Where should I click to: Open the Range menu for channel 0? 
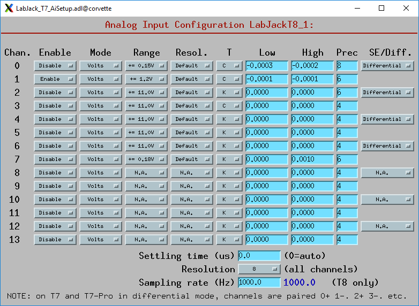click(x=146, y=66)
